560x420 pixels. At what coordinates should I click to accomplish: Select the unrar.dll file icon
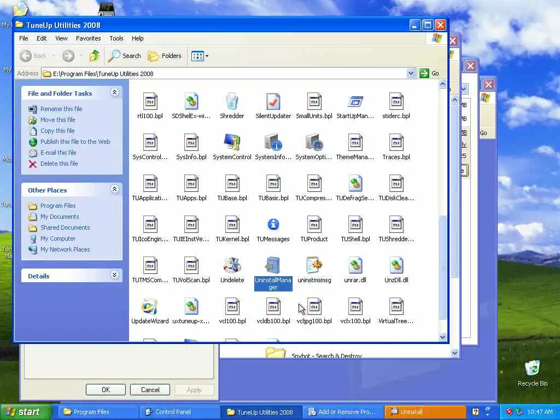tap(355, 265)
